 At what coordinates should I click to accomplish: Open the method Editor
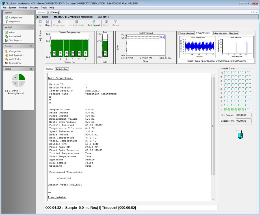(13, 33)
